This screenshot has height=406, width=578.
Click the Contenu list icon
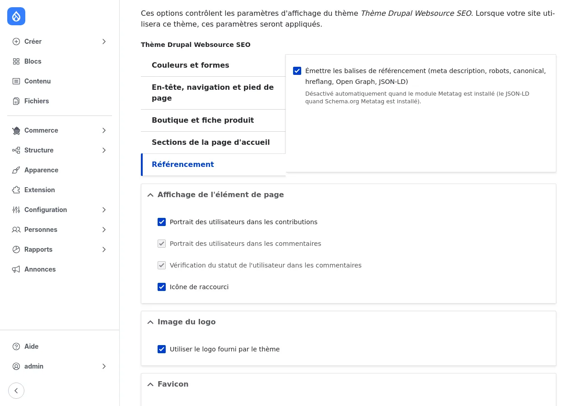(x=16, y=81)
